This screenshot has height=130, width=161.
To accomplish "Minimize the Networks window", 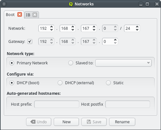I will (141, 4).
